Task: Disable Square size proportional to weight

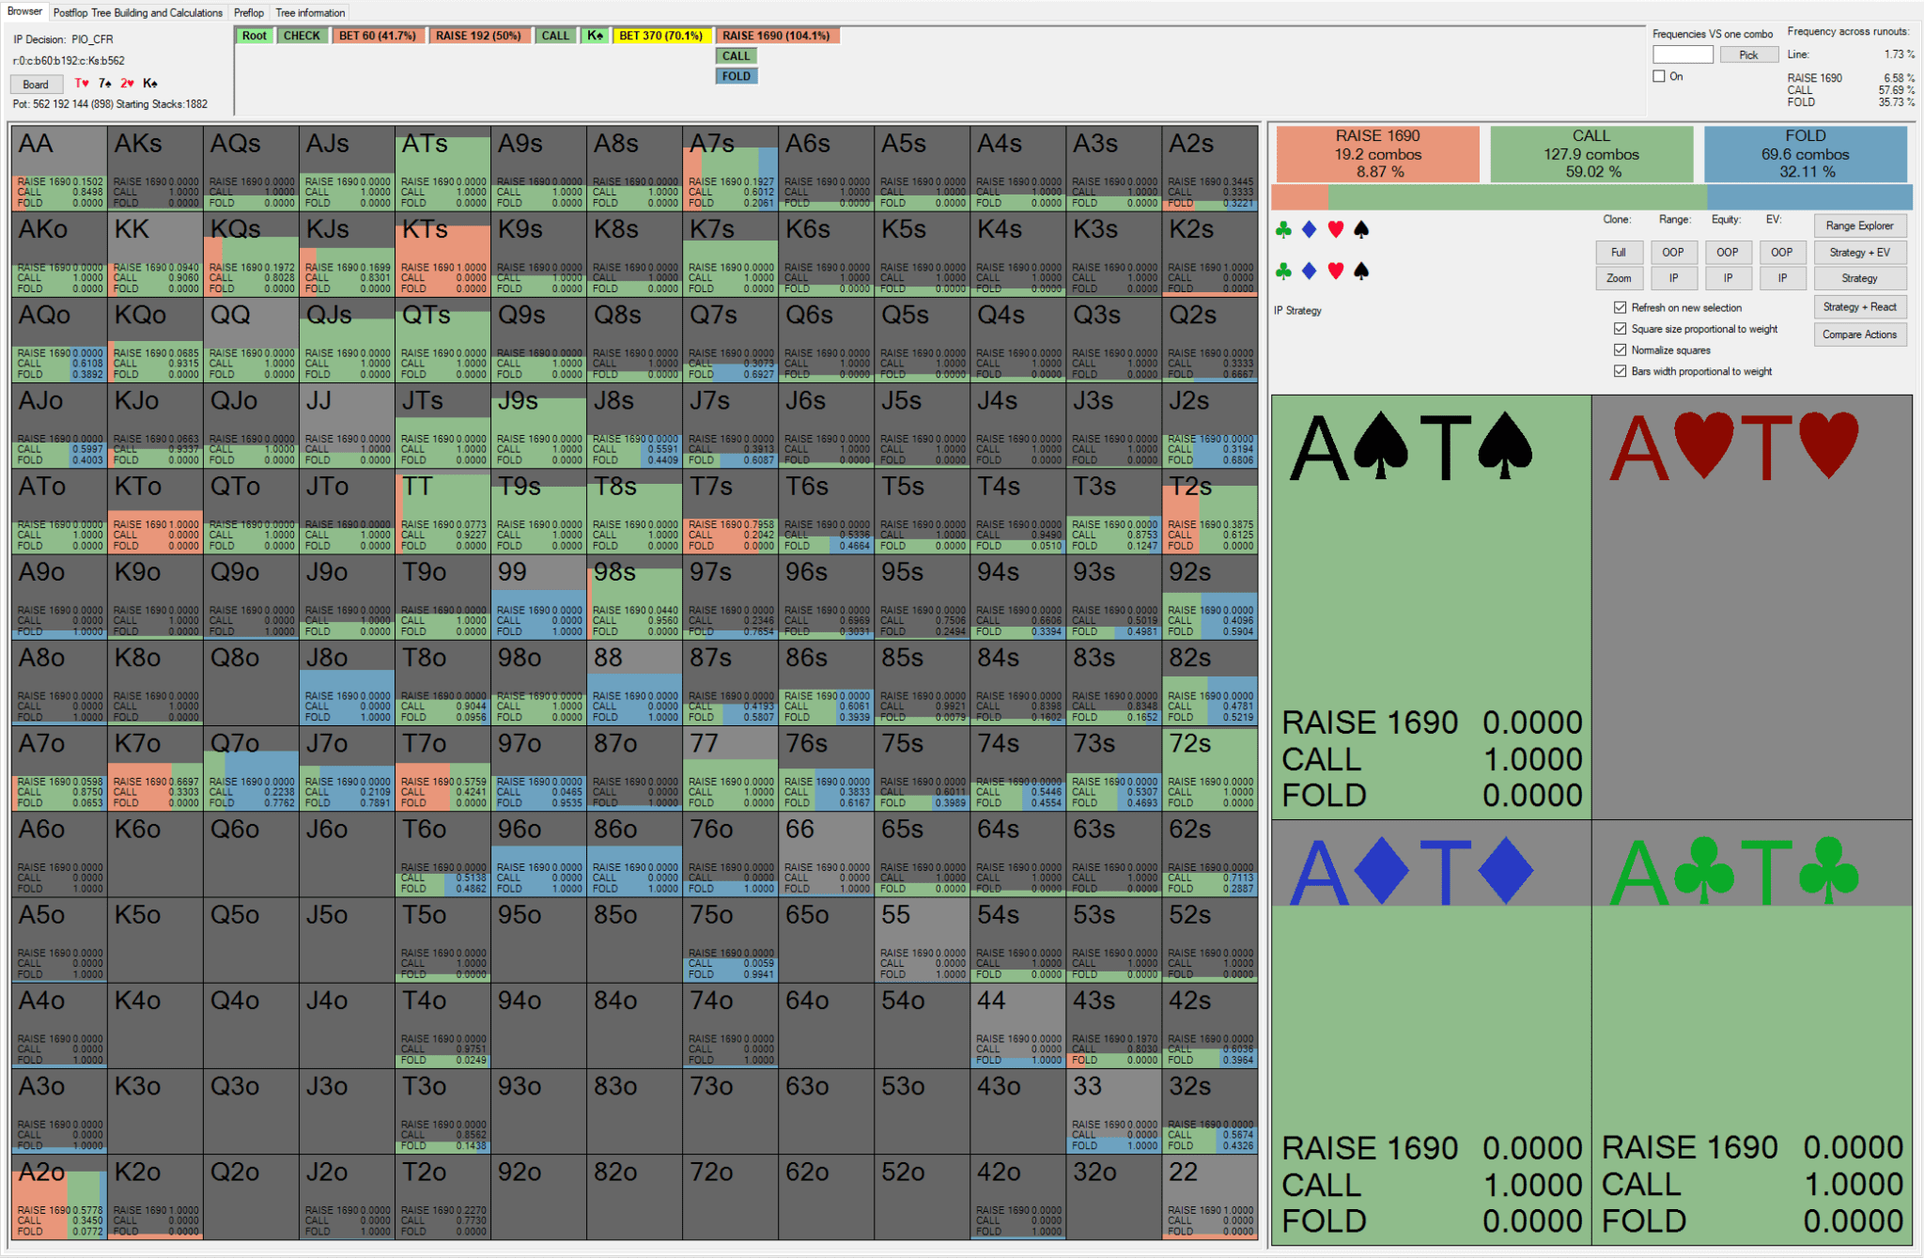Action: pyautogui.click(x=1620, y=329)
